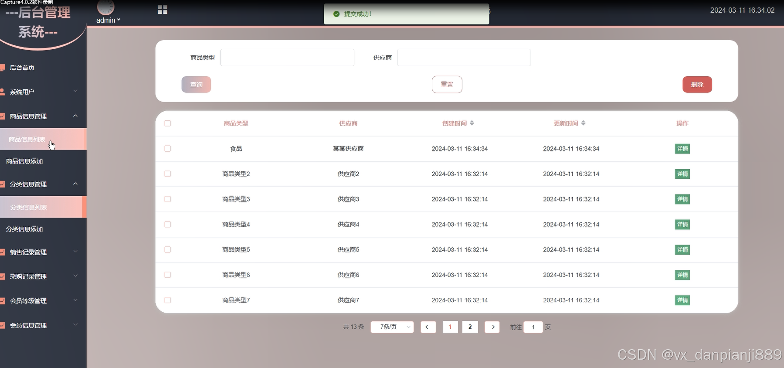Click the 供应商2 cell
The image size is (784, 368).
pos(348,174)
